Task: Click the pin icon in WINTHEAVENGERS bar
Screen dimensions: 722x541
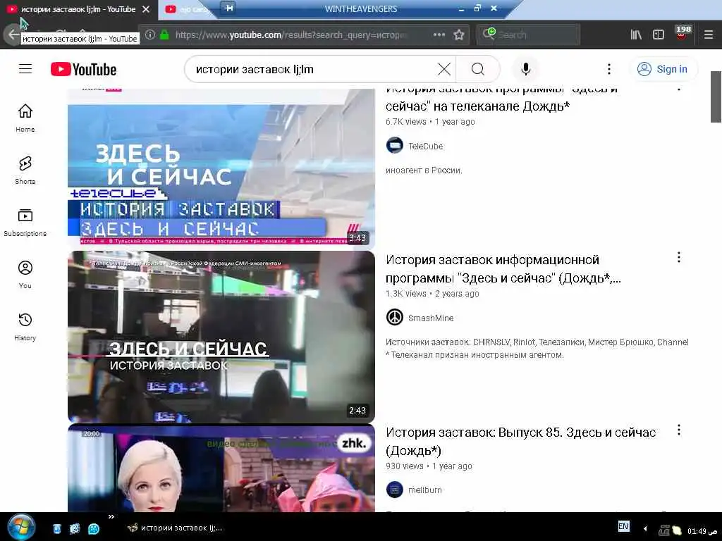Action: pyautogui.click(x=228, y=8)
